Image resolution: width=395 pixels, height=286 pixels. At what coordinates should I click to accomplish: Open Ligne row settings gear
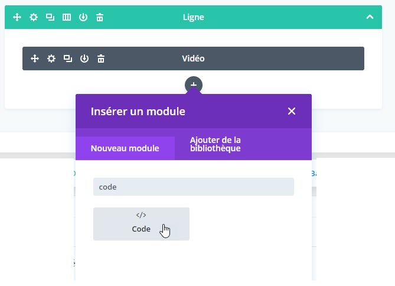coord(34,17)
